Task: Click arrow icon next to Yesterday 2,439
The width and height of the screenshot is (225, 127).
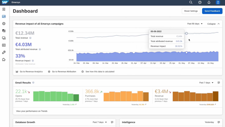Action: (x=76, y=104)
